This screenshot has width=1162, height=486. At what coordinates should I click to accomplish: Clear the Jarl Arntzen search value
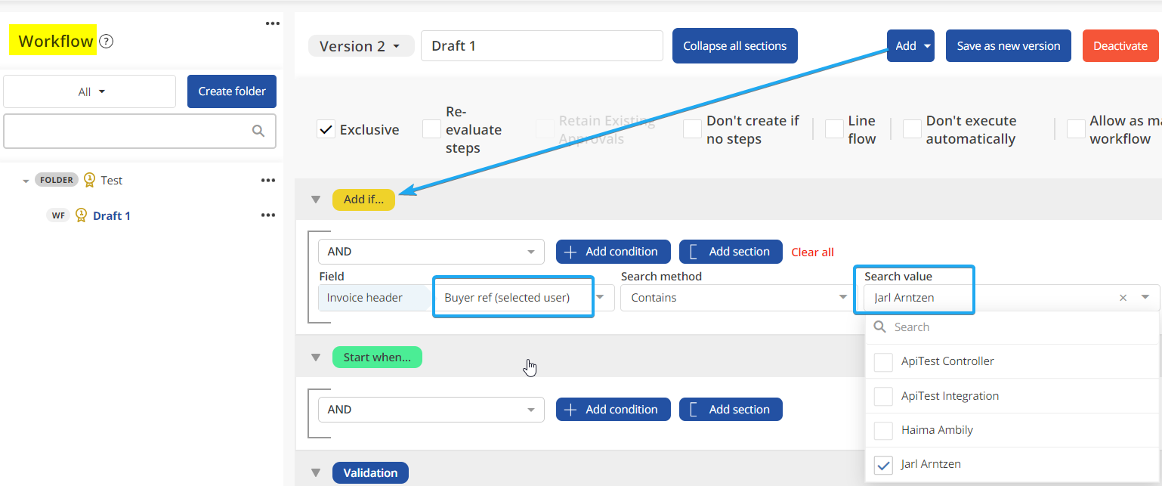(1123, 298)
